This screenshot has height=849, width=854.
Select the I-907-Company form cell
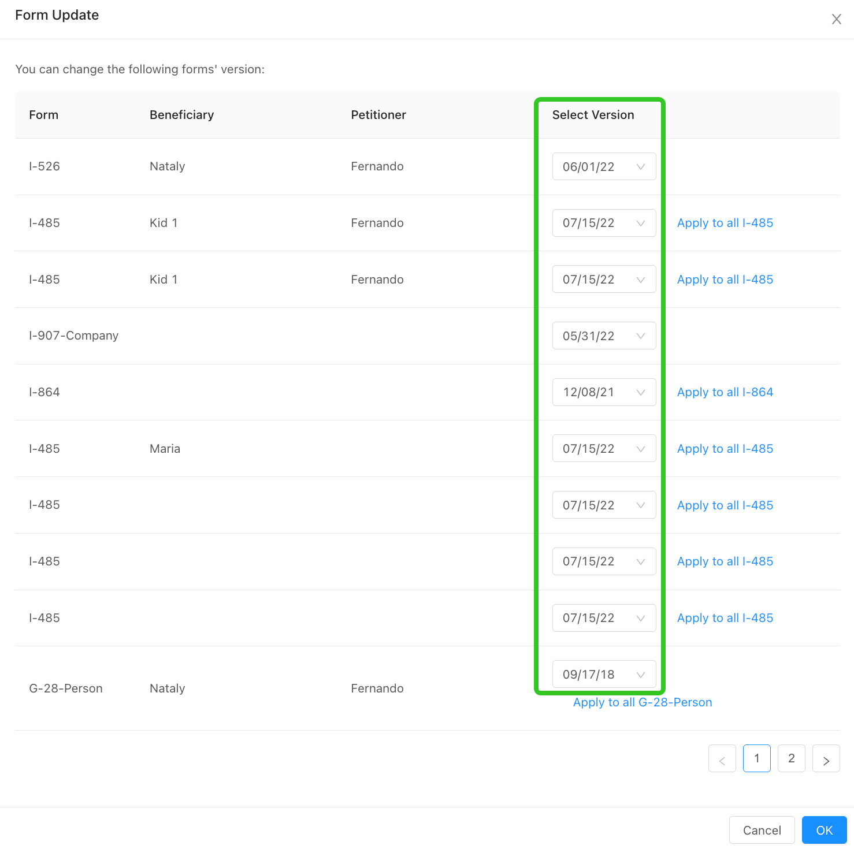(74, 336)
